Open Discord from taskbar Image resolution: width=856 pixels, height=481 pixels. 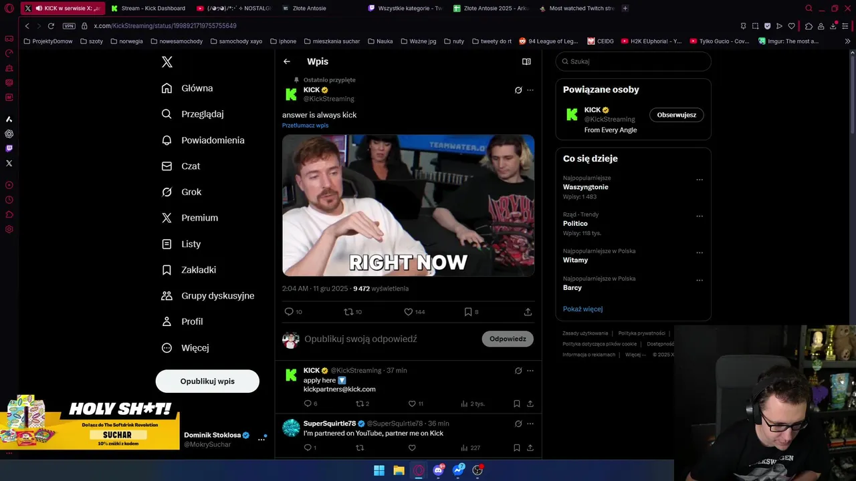[x=439, y=470]
